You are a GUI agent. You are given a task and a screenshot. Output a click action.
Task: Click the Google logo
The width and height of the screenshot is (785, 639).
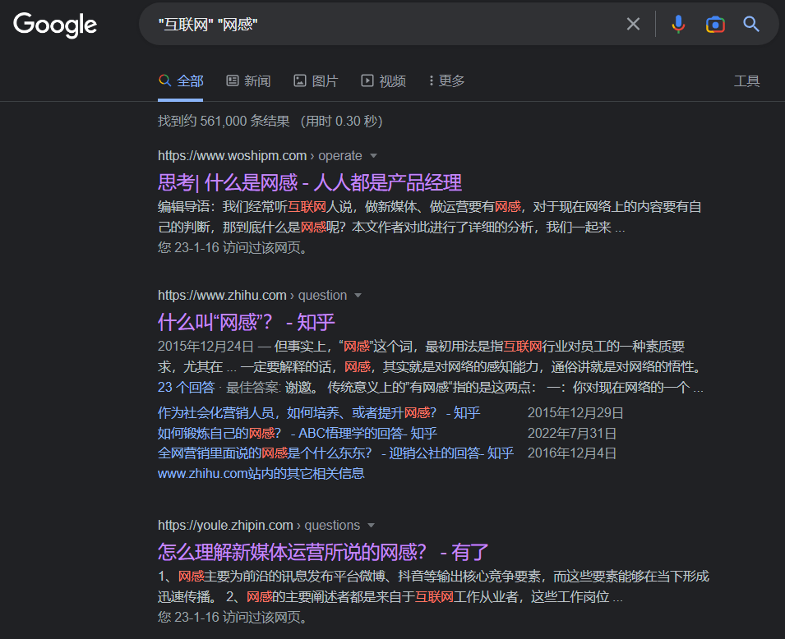tap(55, 25)
